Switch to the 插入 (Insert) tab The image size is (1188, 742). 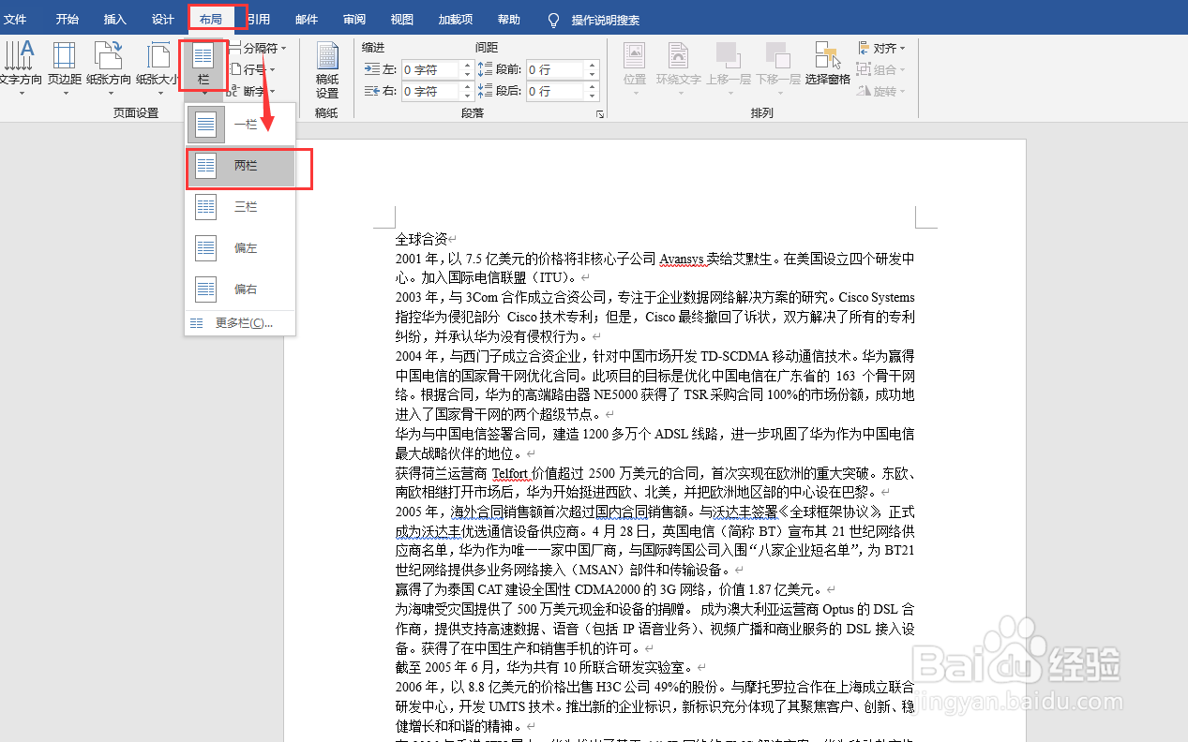(115, 20)
